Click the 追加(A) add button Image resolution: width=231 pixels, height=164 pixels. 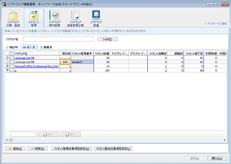(15, 149)
